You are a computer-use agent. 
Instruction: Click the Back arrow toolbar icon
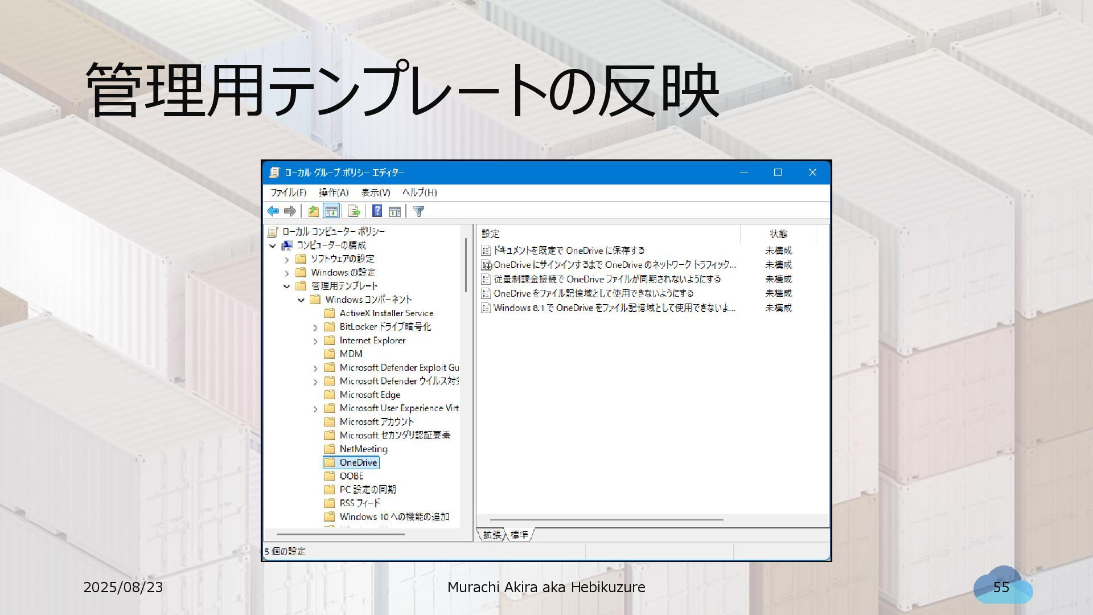pyautogui.click(x=273, y=211)
